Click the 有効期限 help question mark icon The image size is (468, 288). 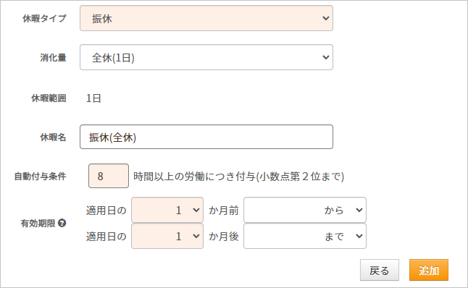[62, 223]
